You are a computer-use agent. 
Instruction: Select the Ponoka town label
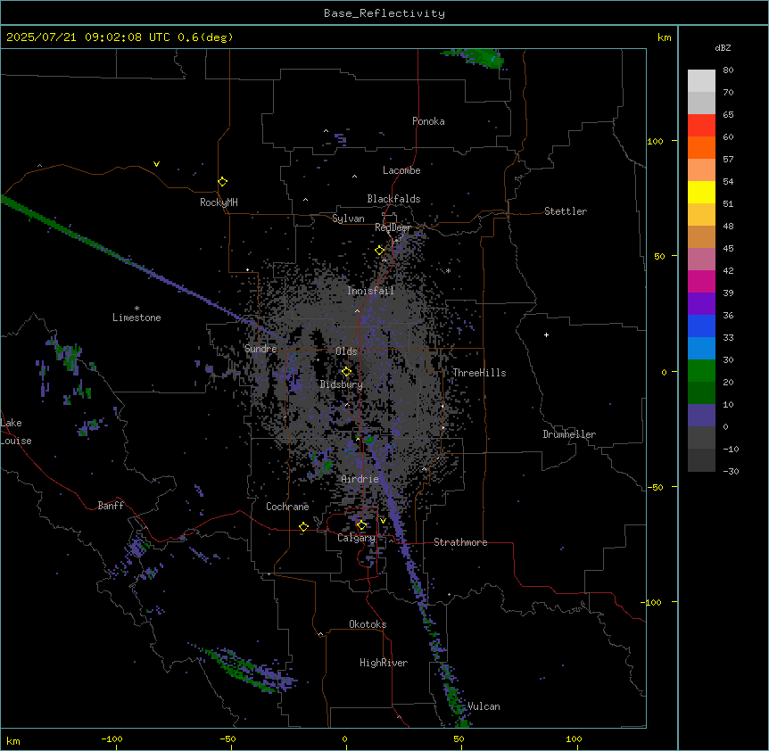(428, 121)
